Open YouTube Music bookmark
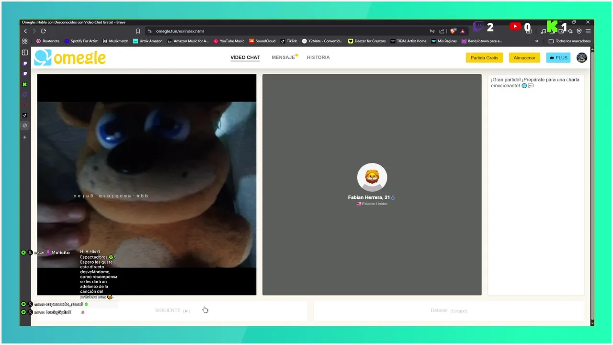Image resolution: width=613 pixels, height=345 pixels. point(229,41)
